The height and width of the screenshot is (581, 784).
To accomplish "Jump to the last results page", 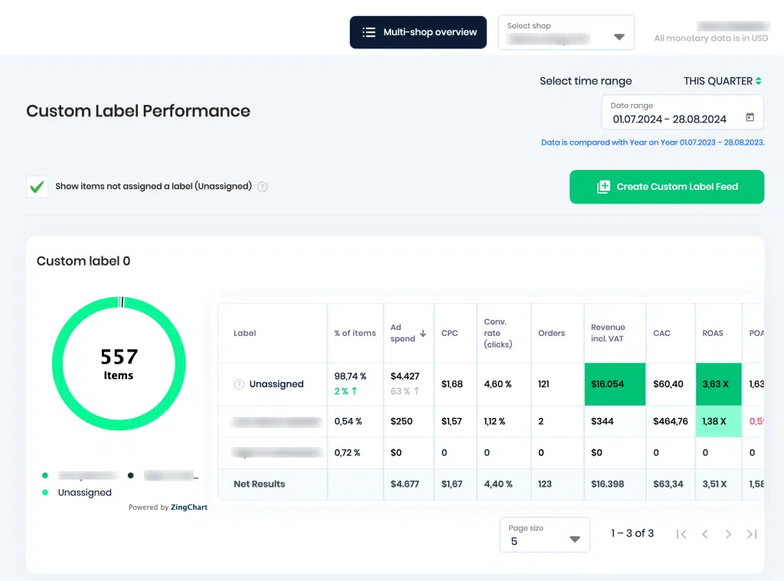I will click(752, 534).
